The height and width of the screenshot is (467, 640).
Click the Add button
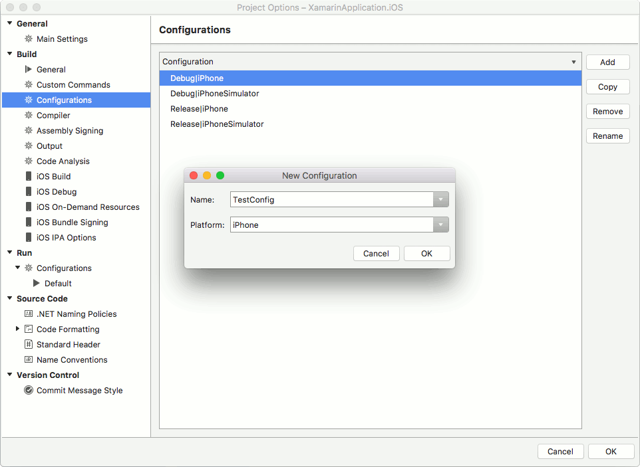point(607,62)
